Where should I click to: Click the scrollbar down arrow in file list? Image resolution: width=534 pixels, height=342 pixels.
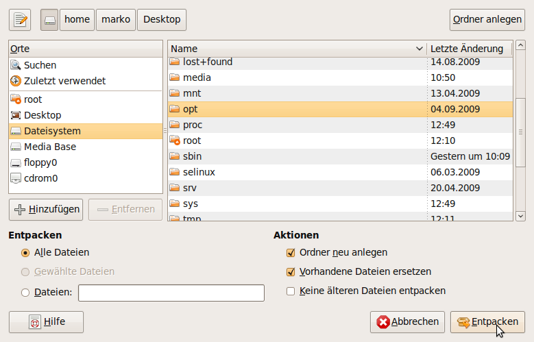520,216
